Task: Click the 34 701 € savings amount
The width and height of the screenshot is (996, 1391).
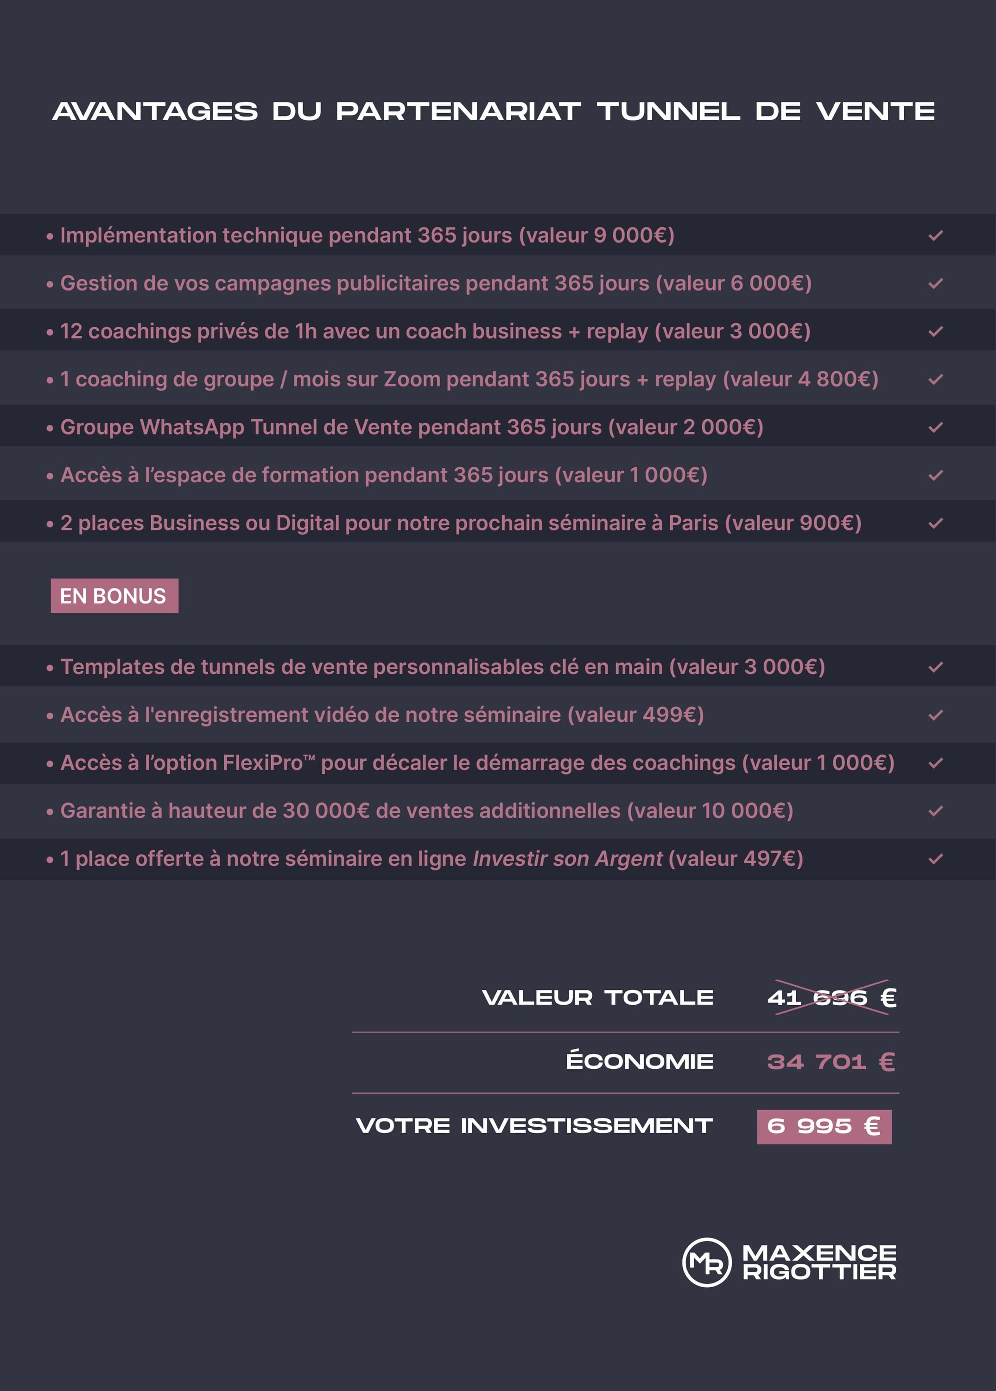Action: pos(831,1062)
